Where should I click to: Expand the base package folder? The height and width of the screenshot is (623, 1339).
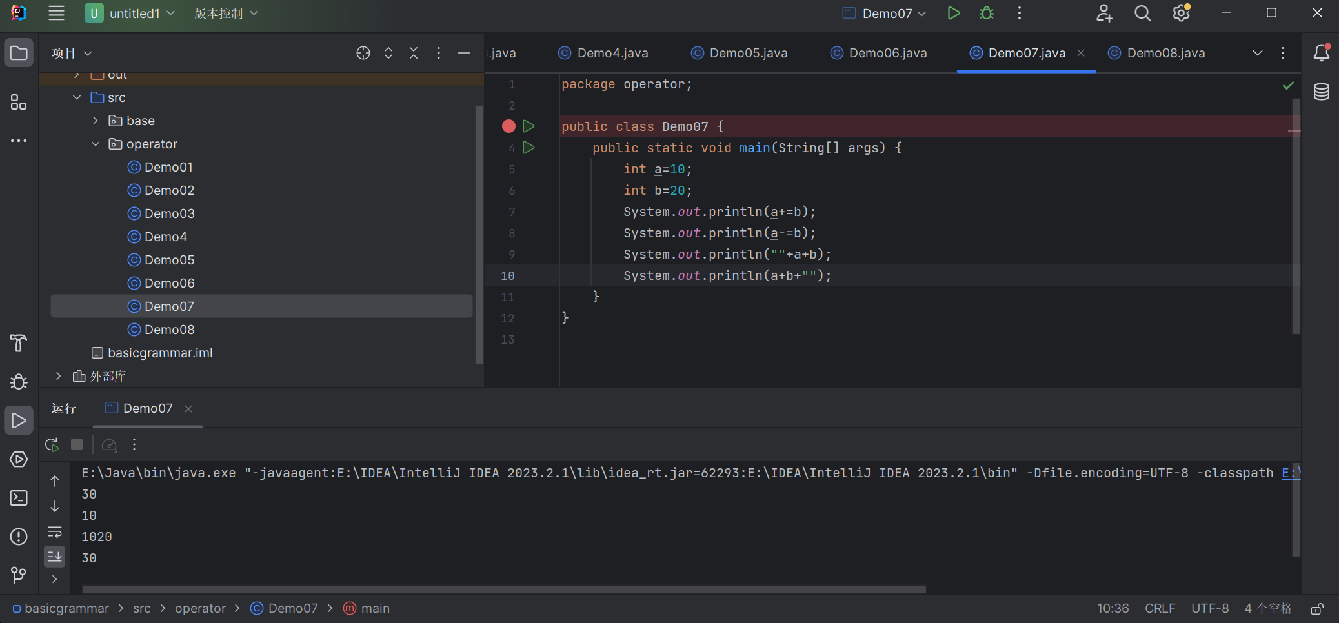(96, 121)
